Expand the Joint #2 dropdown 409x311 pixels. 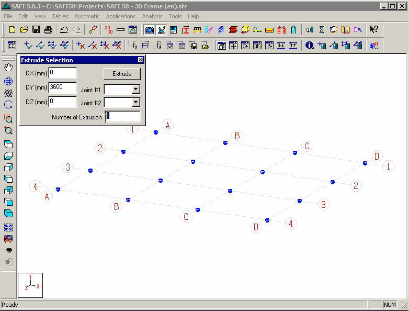[x=135, y=102]
